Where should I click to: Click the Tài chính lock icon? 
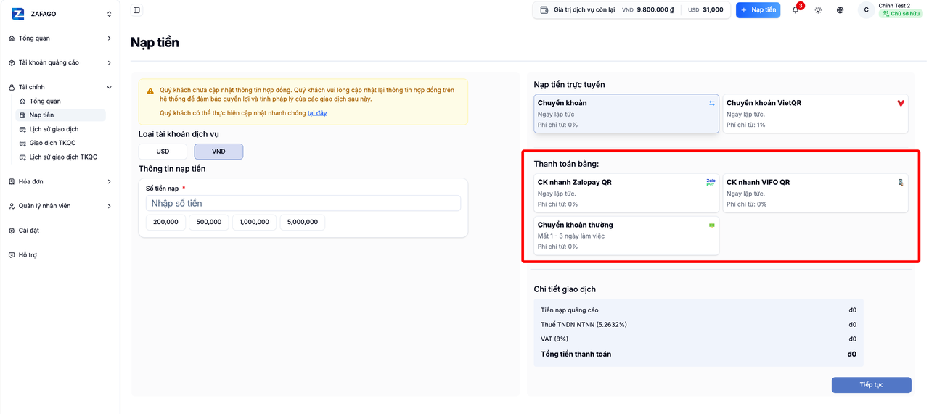pos(12,88)
